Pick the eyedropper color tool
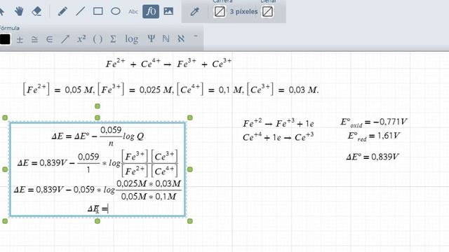The height and width of the screenshot is (252, 449). click(x=195, y=12)
